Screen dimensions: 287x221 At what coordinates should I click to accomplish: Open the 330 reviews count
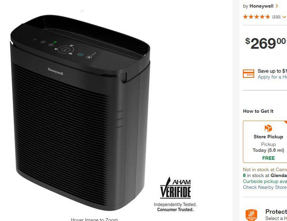click(x=276, y=17)
